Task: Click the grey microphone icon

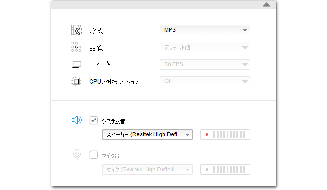Action: point(77,155)
